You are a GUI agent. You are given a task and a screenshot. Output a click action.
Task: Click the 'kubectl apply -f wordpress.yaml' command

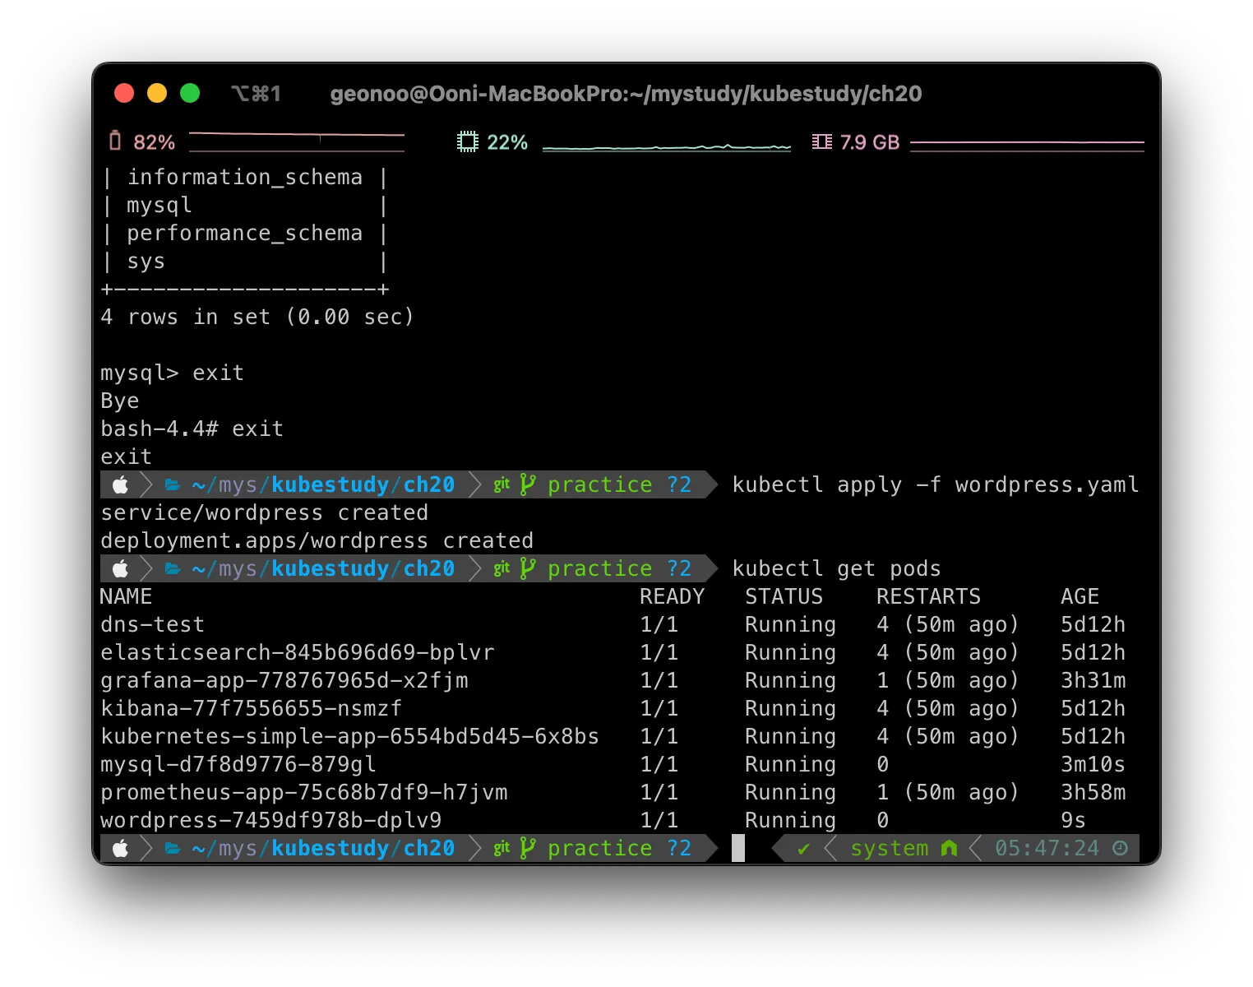point(936,485)
